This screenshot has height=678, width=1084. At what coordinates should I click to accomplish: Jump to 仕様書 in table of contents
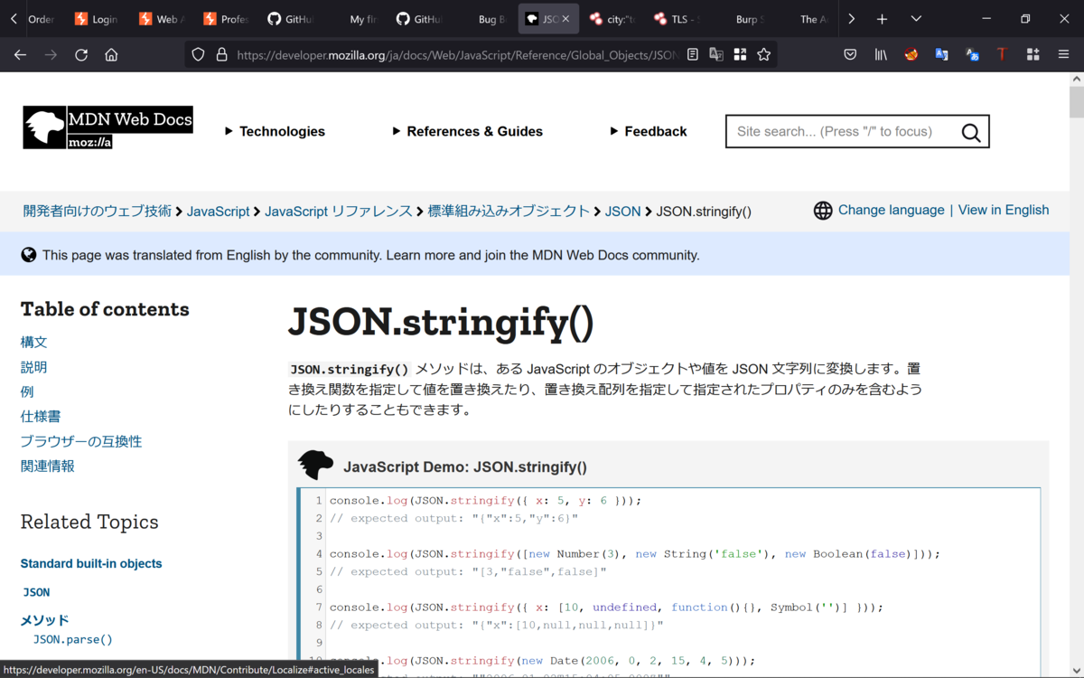pos(41,417)
